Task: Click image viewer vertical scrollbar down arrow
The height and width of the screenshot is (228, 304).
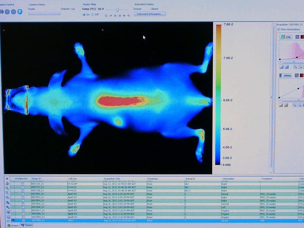Action: click(x=270, y=172)
